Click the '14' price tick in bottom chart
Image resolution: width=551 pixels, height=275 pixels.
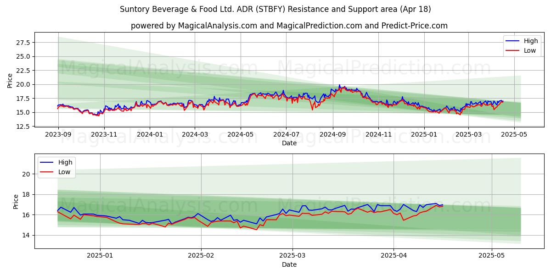pyautogui.click(x=27, y=235)
